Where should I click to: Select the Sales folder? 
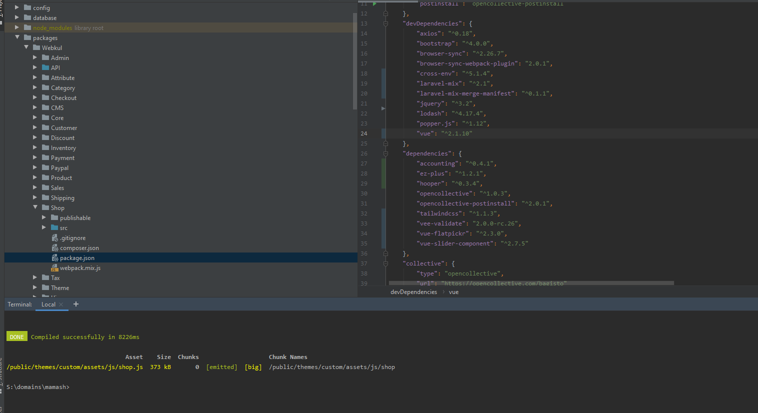57,187
